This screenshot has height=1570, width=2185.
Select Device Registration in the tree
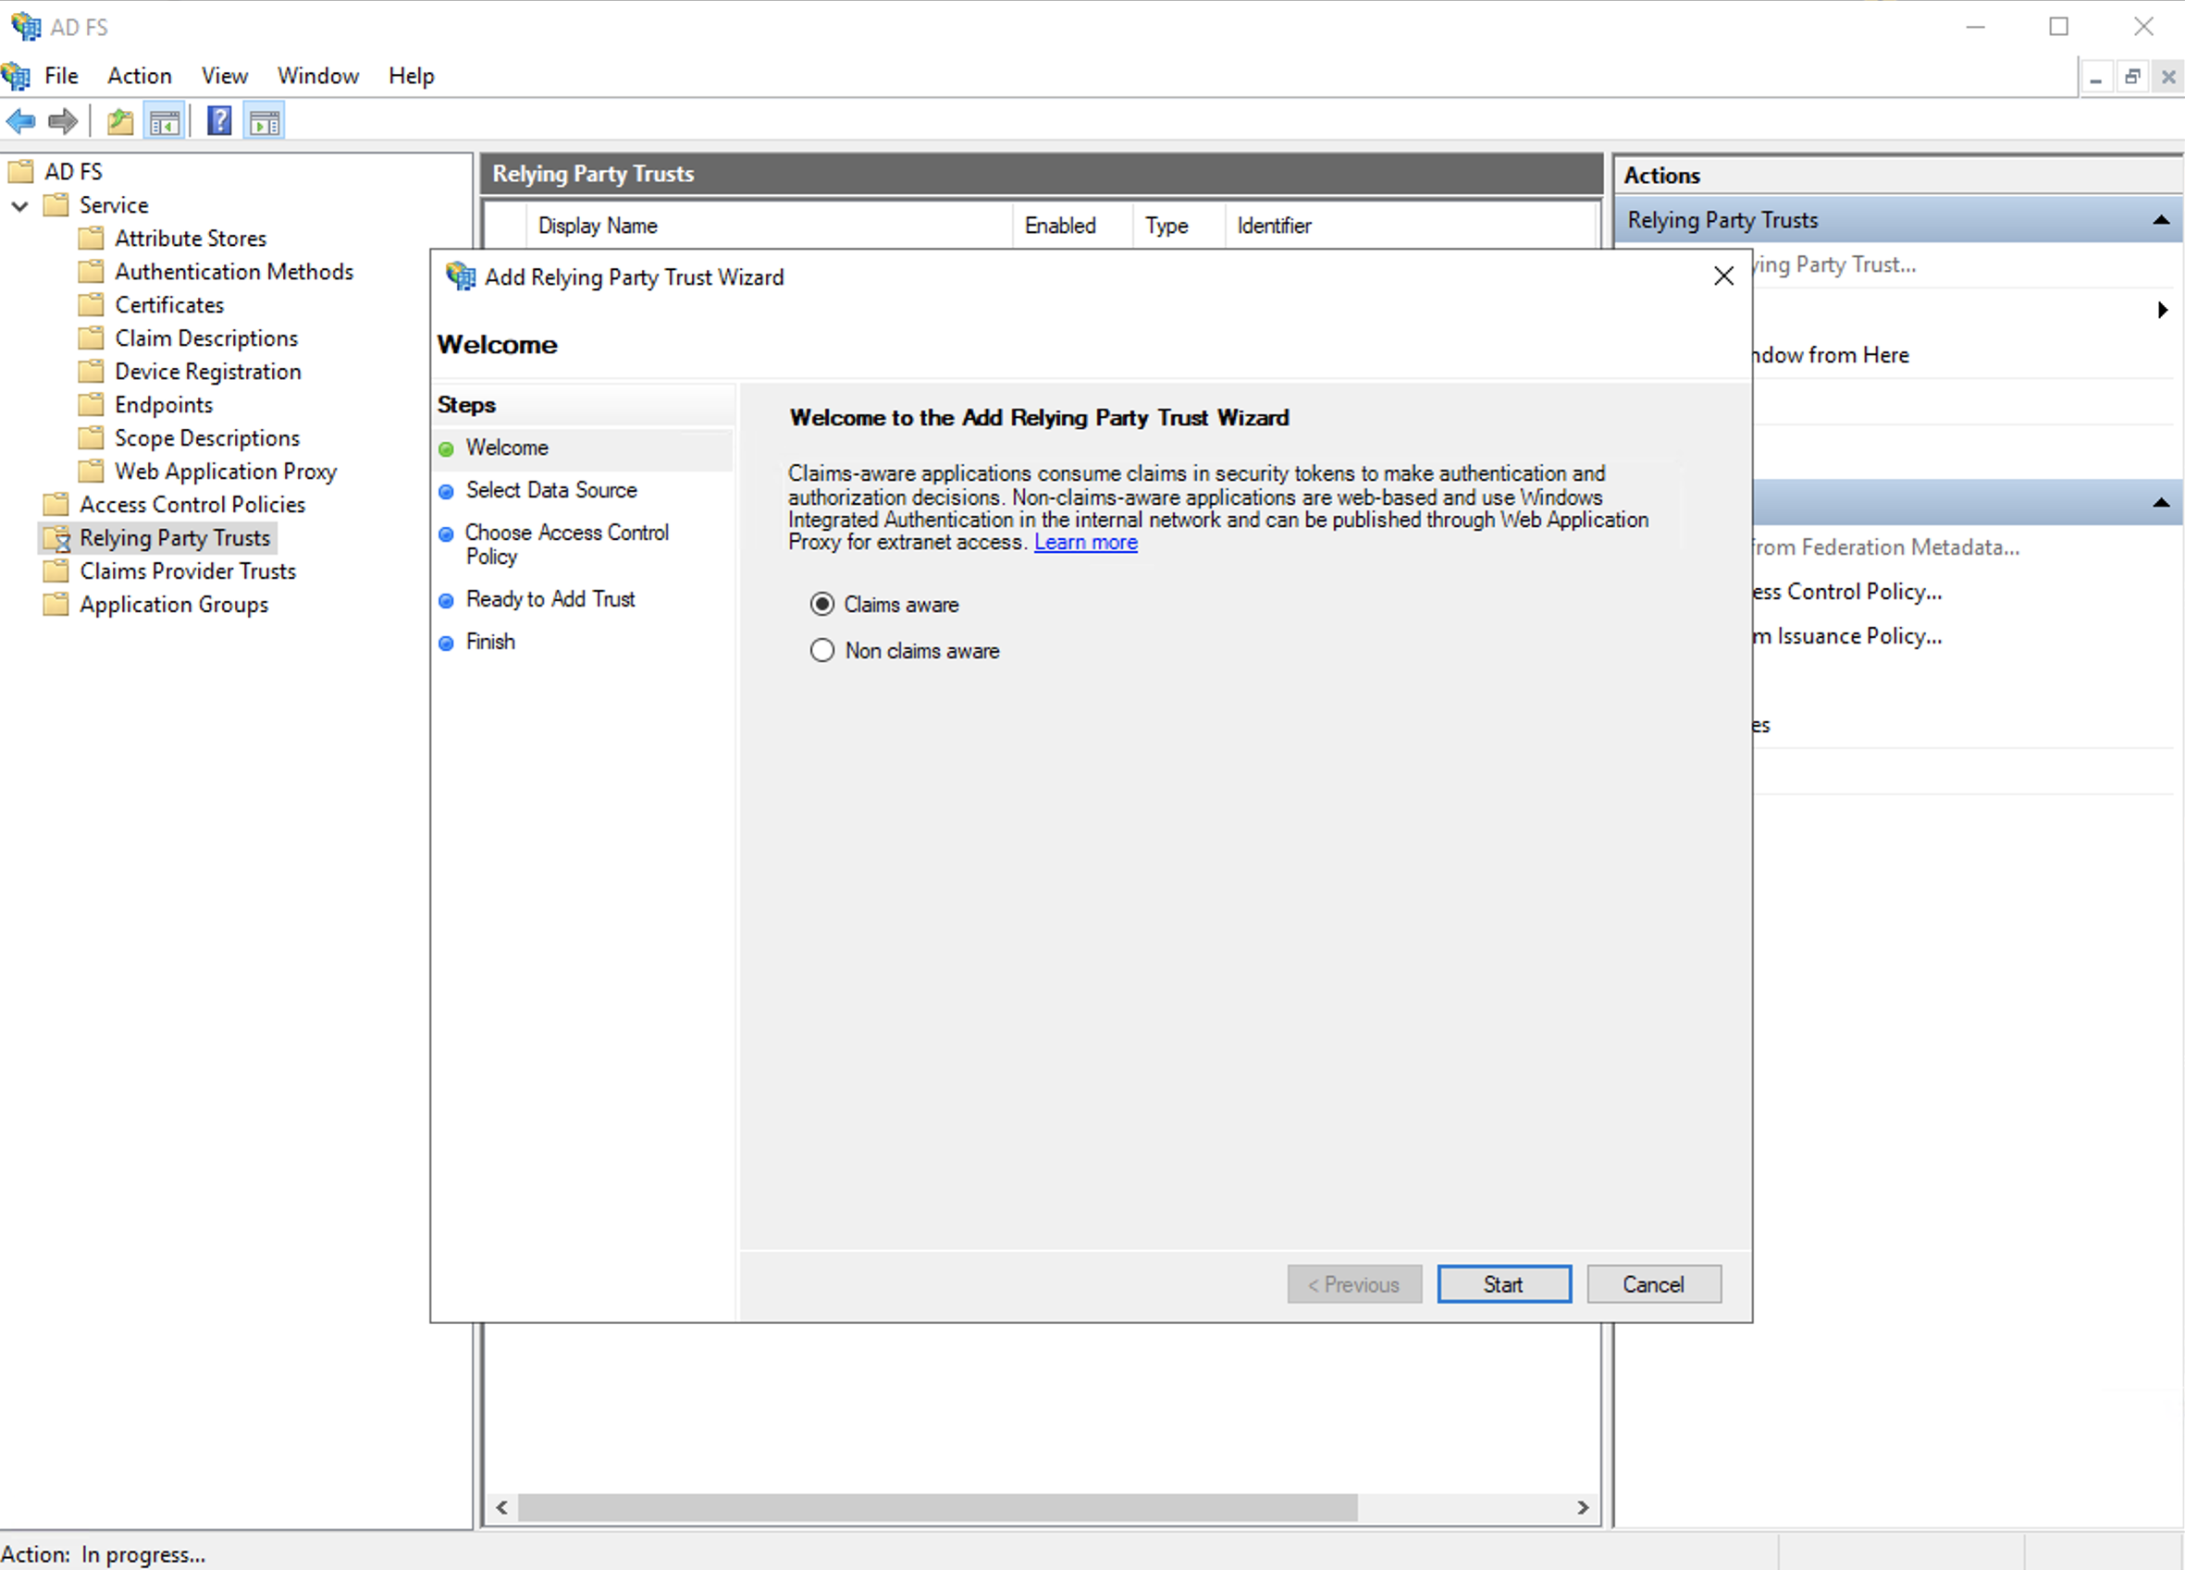[x=208, y=371]
